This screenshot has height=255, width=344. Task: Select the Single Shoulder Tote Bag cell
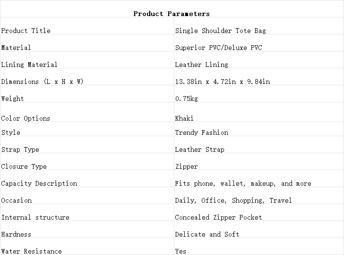point(259,26)
